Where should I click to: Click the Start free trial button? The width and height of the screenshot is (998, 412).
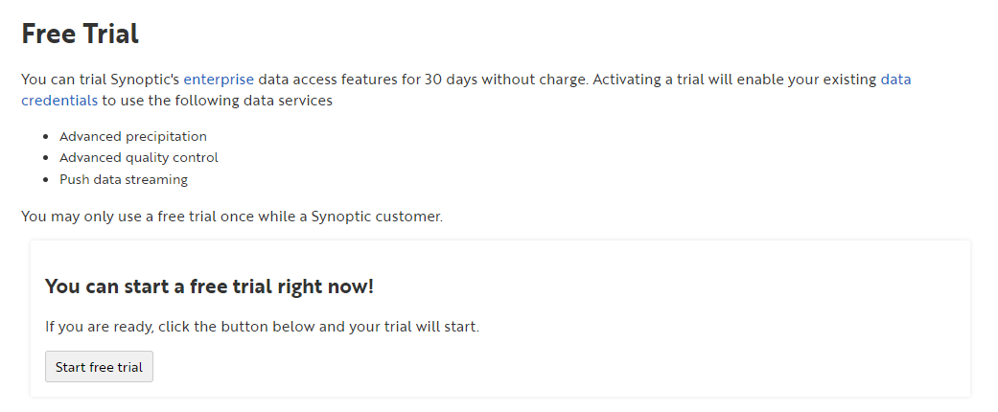99,367
